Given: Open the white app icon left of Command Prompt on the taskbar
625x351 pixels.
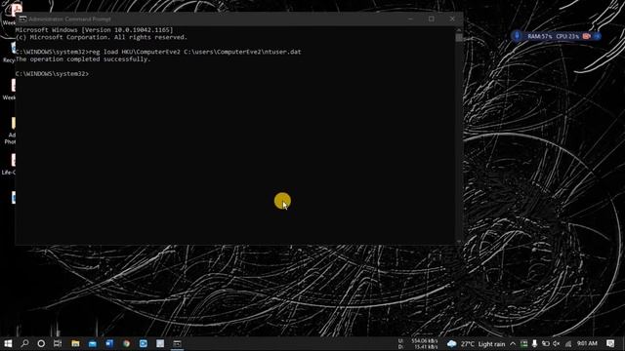Looking at the screenshot, I should 160,343.
